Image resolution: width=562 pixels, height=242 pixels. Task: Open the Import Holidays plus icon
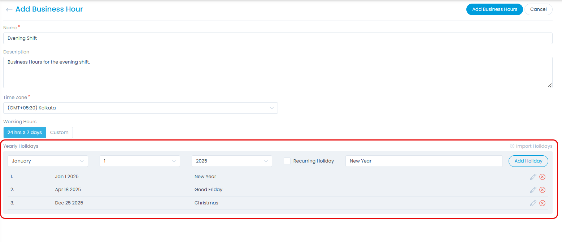click(x=512, y=146)
